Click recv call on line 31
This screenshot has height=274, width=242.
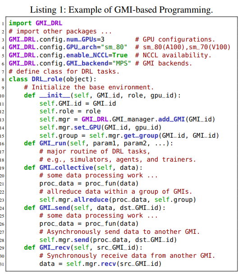[108, 264]
